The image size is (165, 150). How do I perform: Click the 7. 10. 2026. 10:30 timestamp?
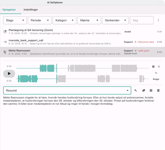18,33
